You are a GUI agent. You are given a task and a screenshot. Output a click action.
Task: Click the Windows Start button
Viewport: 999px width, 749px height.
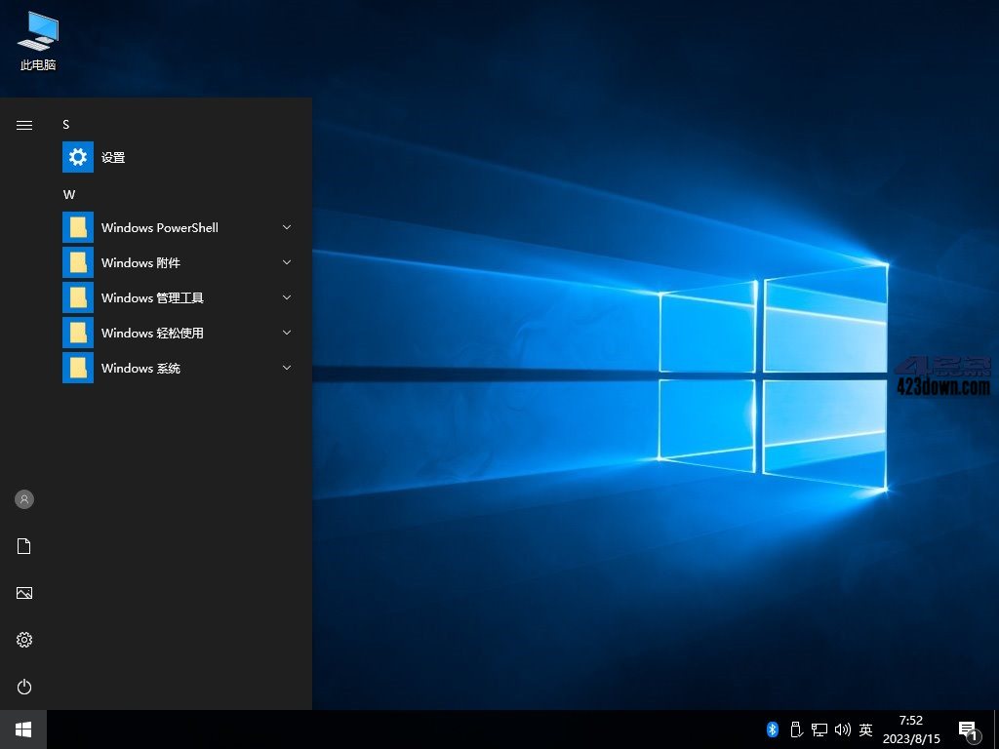tap(21, 729)
